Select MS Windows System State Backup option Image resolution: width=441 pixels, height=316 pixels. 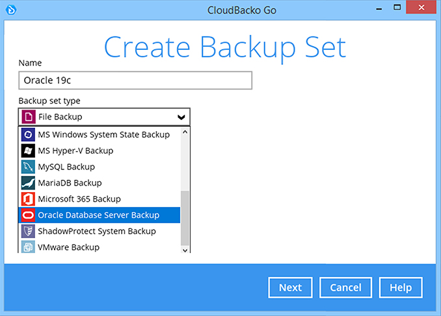coord(100,135)
